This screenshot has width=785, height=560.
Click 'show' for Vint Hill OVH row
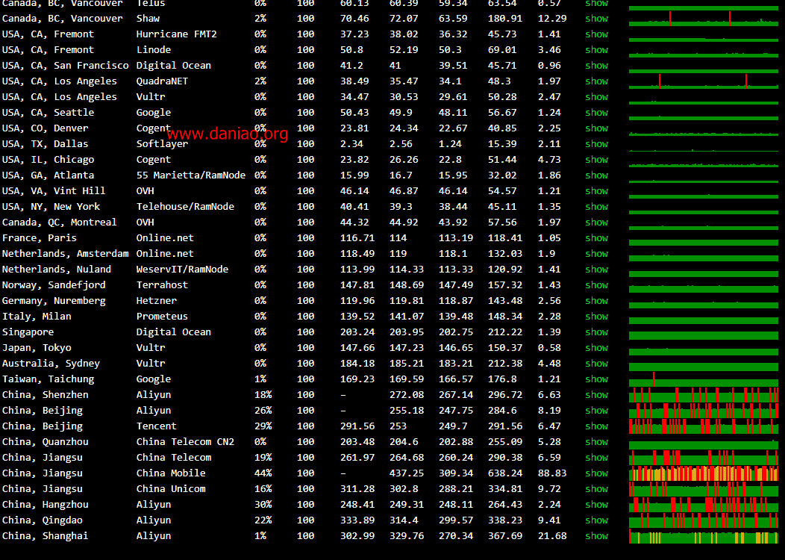point(597,191)
